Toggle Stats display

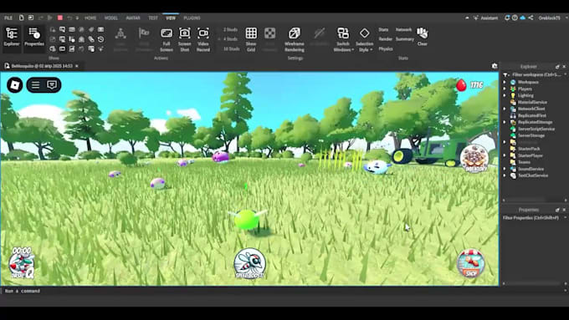tap(383, 30)
